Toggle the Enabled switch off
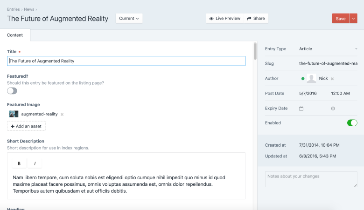 pos(352,123)
